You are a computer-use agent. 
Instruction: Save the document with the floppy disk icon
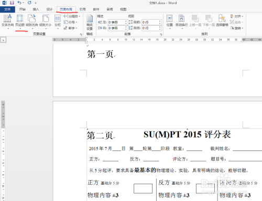point(12,3)
